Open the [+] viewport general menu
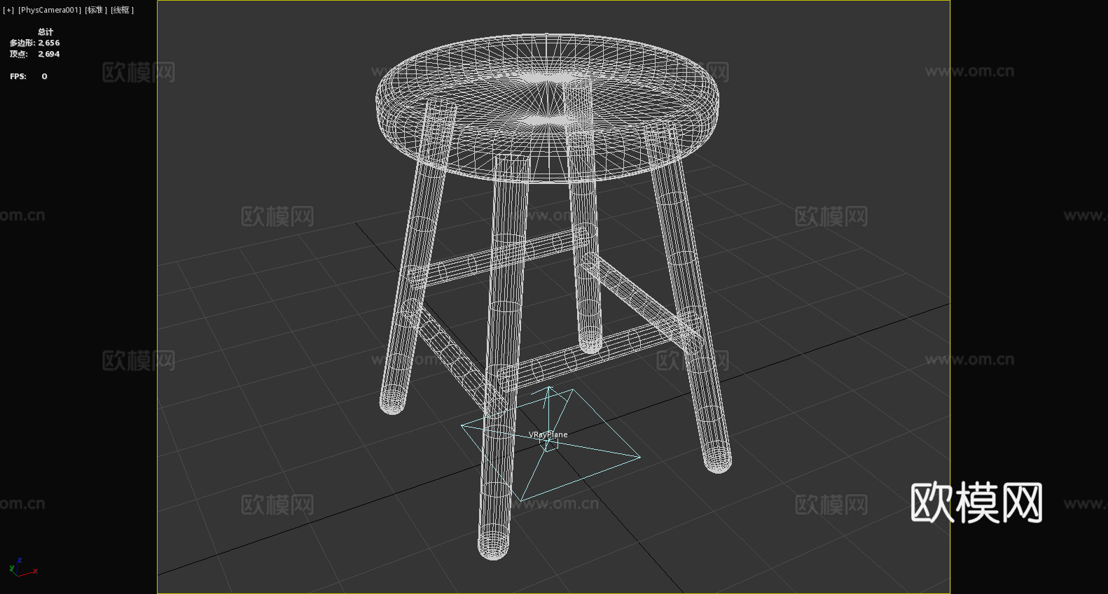1108x594 pixels. click(x=8, y=10)
